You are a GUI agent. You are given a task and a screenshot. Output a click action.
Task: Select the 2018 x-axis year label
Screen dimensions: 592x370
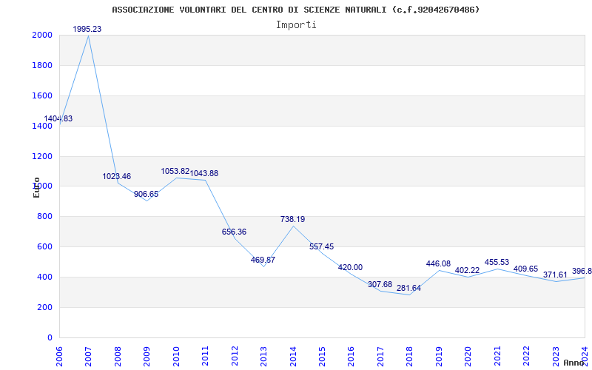[x=409, y=357]
